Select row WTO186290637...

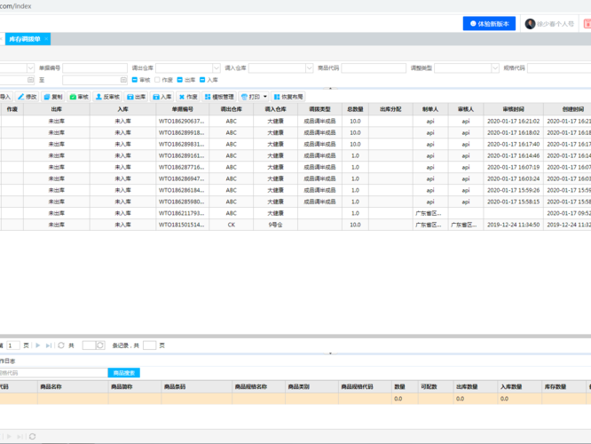coord(295,121)
